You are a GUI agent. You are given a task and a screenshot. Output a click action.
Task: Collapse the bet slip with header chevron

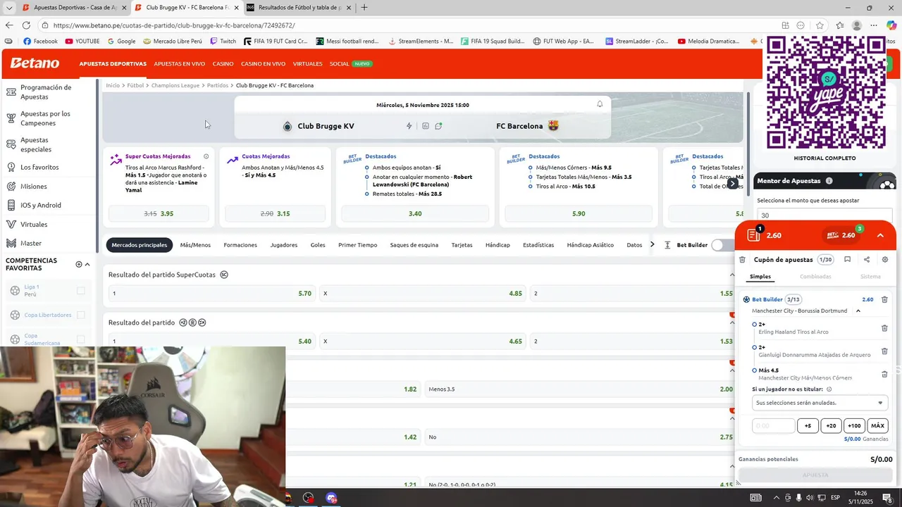[x=880, y=235]
